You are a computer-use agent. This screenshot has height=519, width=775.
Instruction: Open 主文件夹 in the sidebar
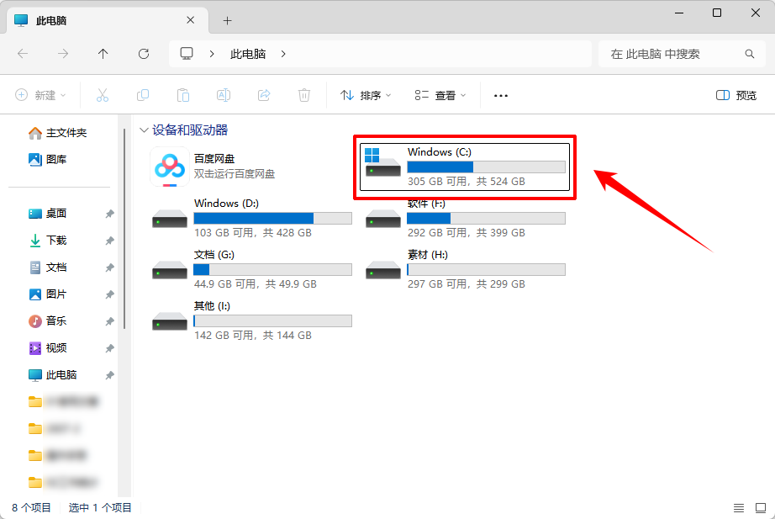pyautogui.click(x=57, y=133)
